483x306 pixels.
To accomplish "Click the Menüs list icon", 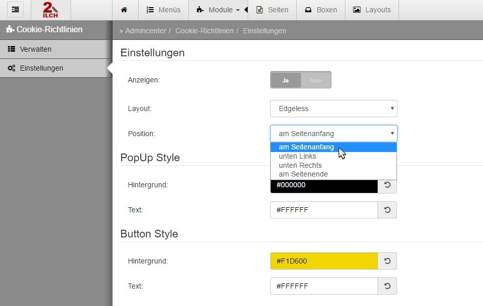I will [x=150, y=10].
